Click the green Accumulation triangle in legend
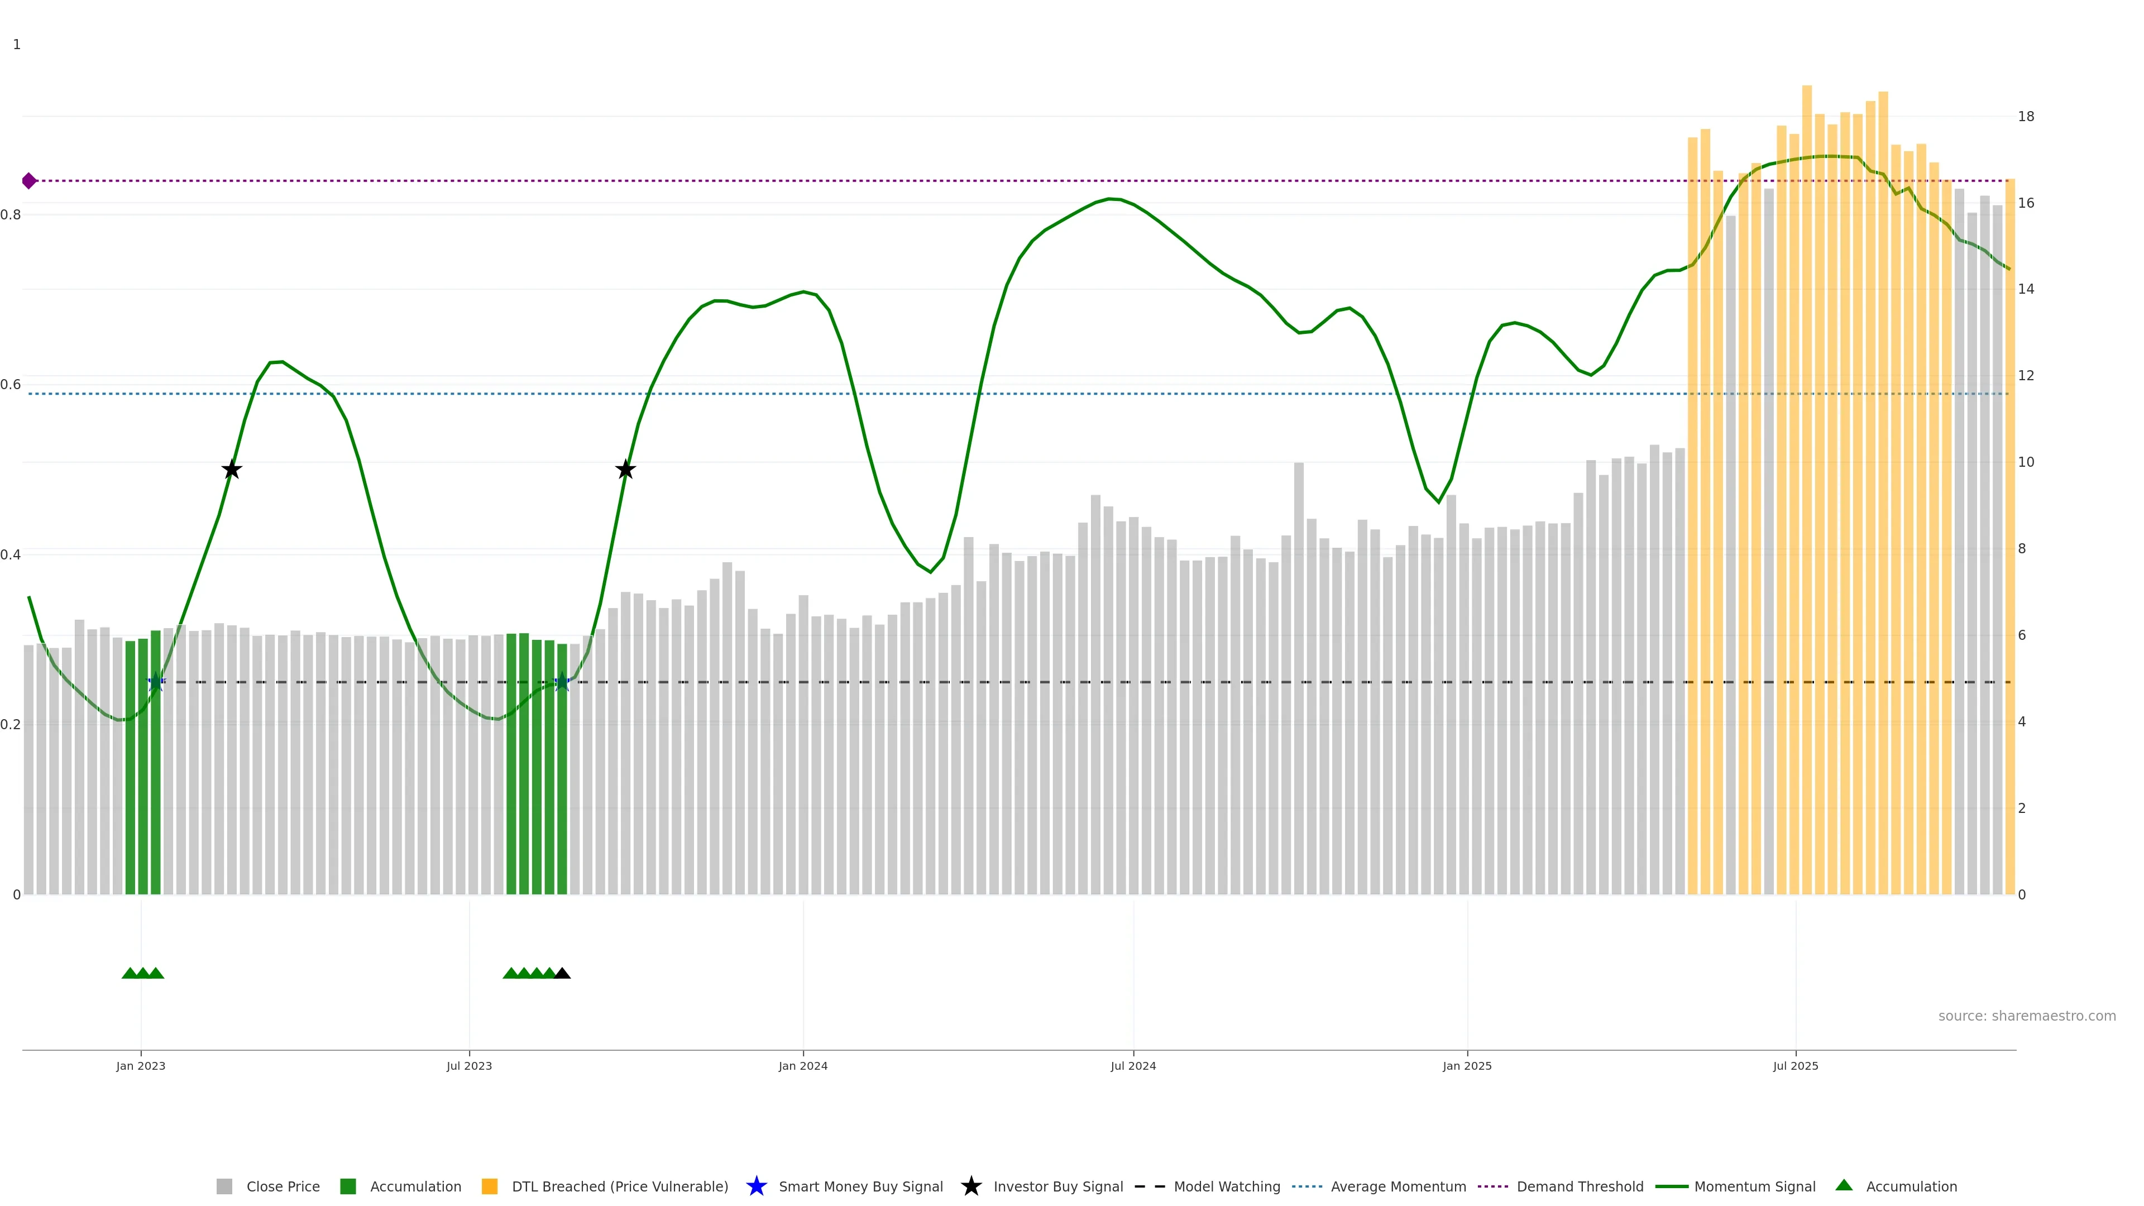The height and width of the screenshot is (1206, 2144). 1844,1185
